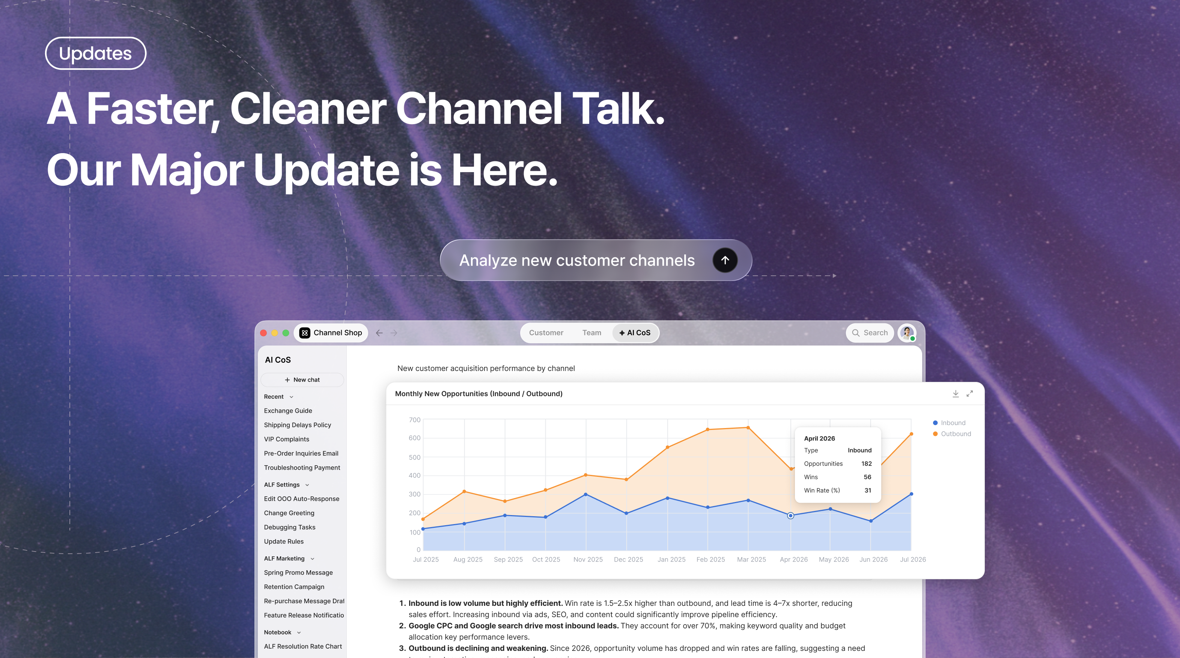1180x658 pixels.
Task: Click the Analyze new customer channels field
Action: point(577,260)
